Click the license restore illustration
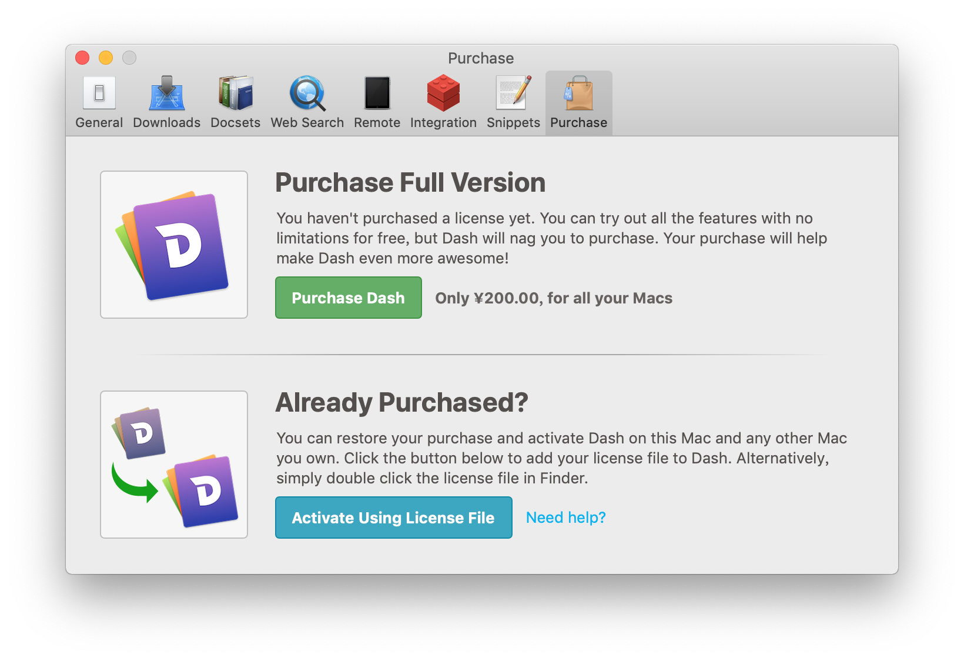 pyautogui.click(x=174, y=465)
